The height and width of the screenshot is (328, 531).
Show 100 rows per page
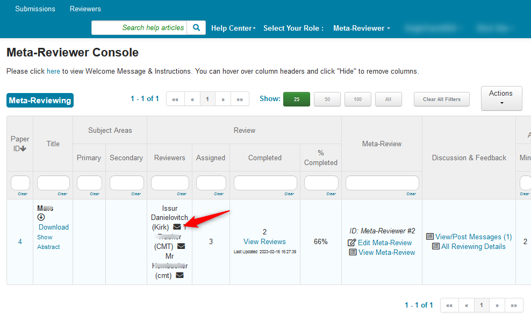pos(358,99)
